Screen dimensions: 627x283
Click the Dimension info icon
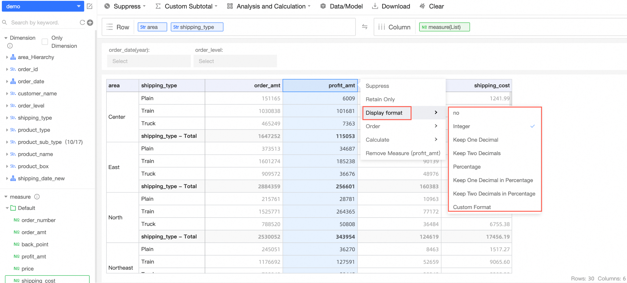10,46
